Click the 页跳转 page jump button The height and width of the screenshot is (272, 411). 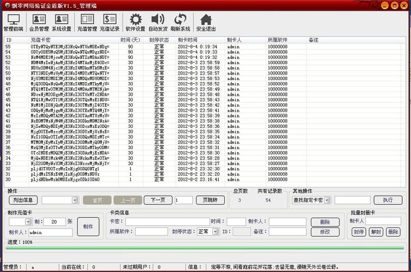click(x=210, y=200)
